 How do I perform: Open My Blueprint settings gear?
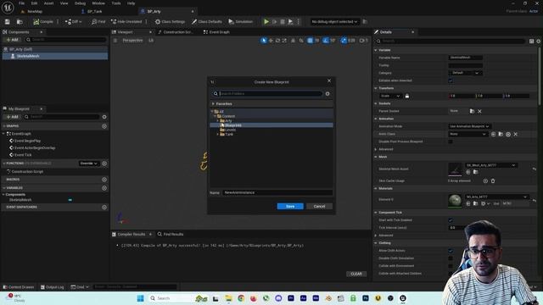pyautogui.click(x=104, y=117)
